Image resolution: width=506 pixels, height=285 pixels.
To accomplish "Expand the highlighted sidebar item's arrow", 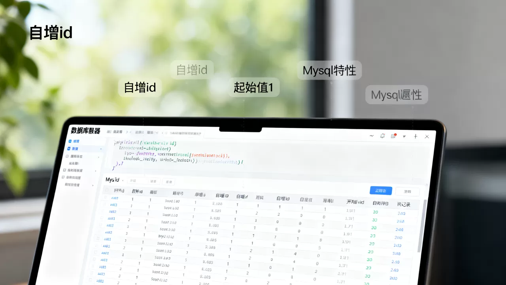I will [101, 149].
